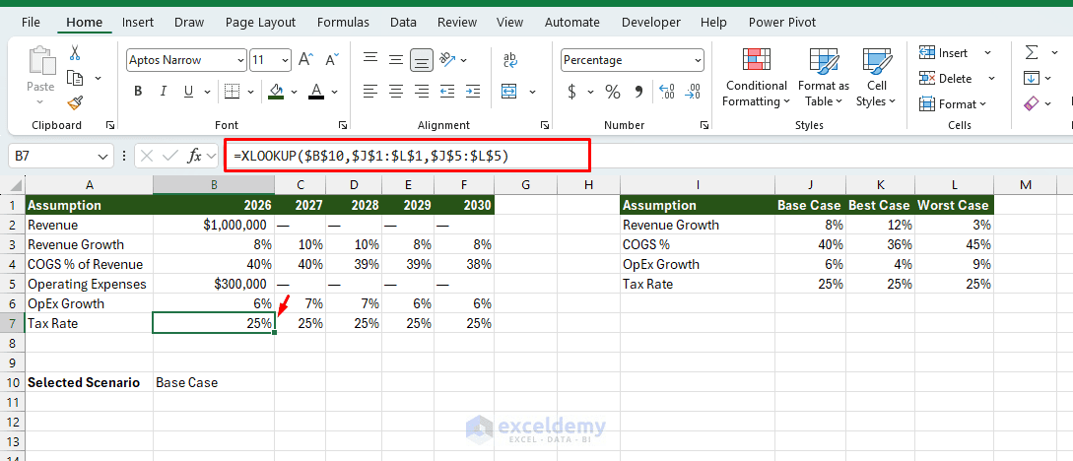
Task: Apply cell borders icon
Action: click(232, 92)
